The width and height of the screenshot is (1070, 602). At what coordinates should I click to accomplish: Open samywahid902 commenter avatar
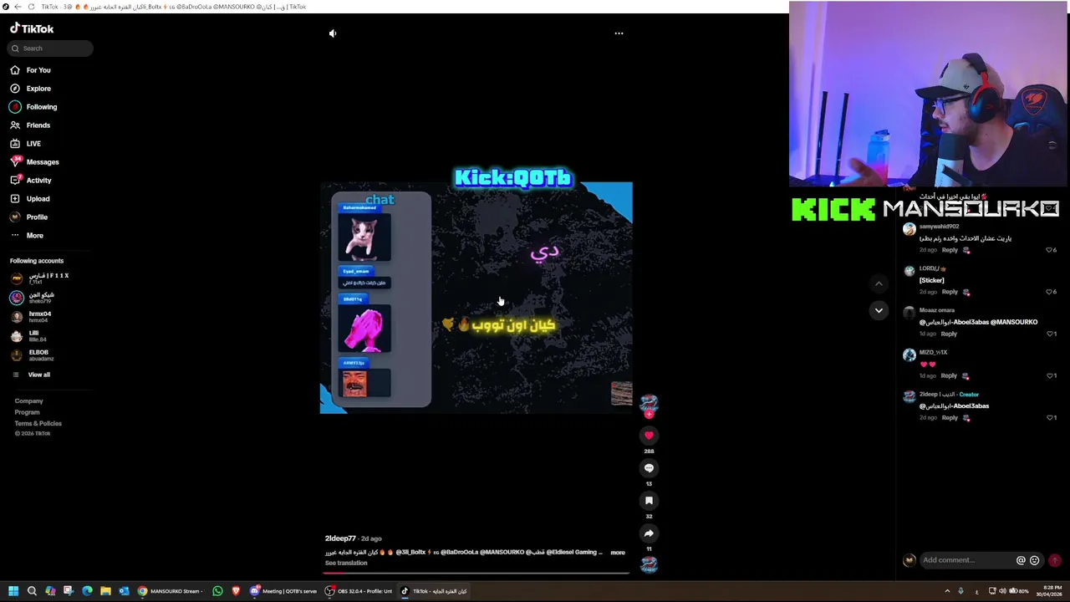pyautogui.click(x=909, y=229)
